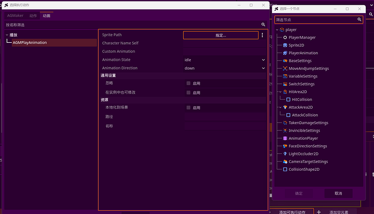This screenshot has height=214, width=374.
Task: Click the 取消 button in node dialog
Action: pos(338,193)
